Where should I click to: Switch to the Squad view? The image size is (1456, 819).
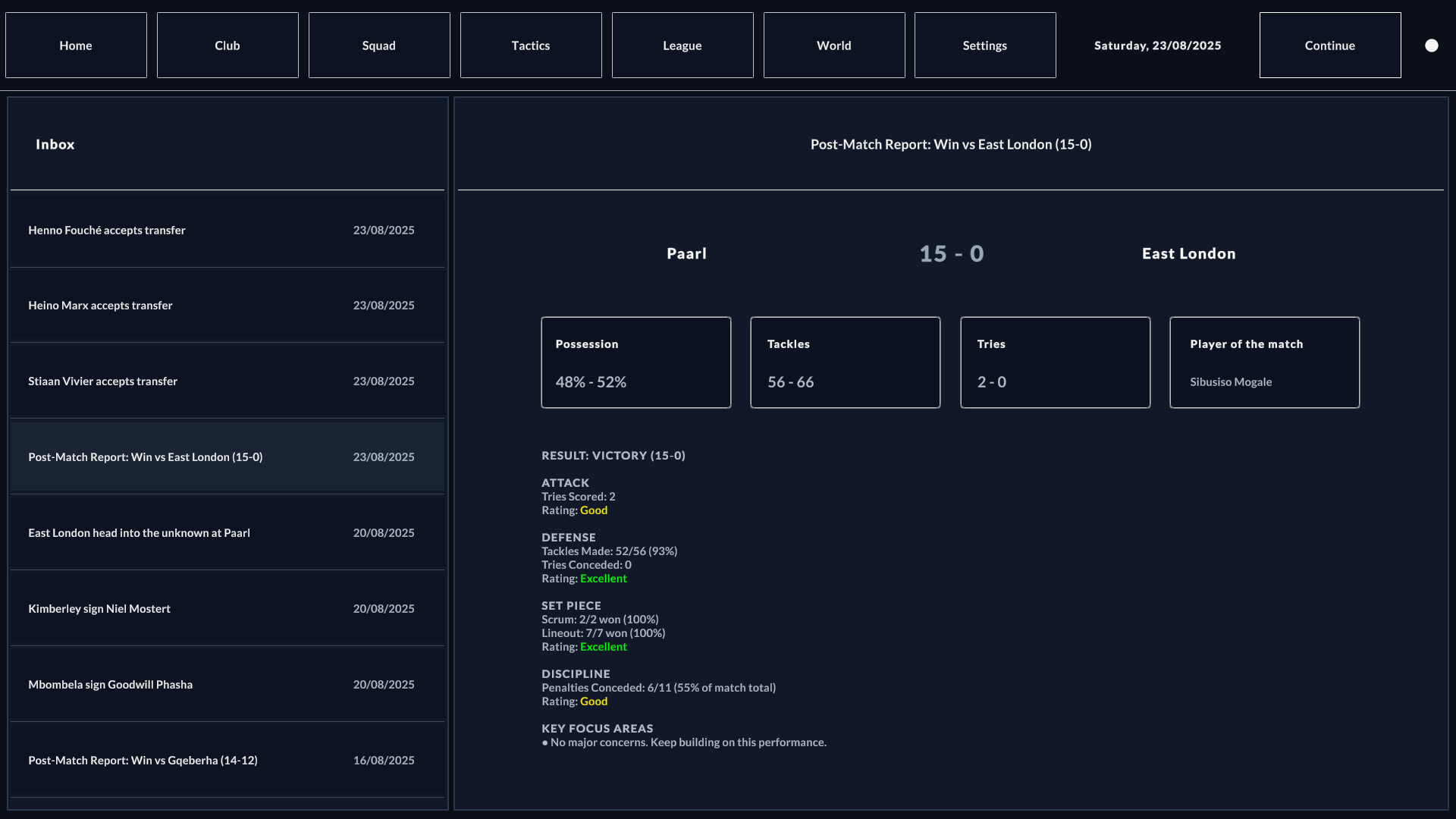pos(378,45)
